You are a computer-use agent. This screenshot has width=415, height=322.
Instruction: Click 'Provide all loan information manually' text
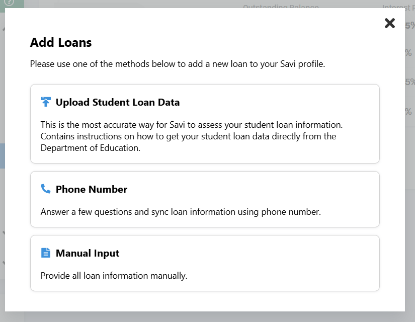tap(114, 276)
